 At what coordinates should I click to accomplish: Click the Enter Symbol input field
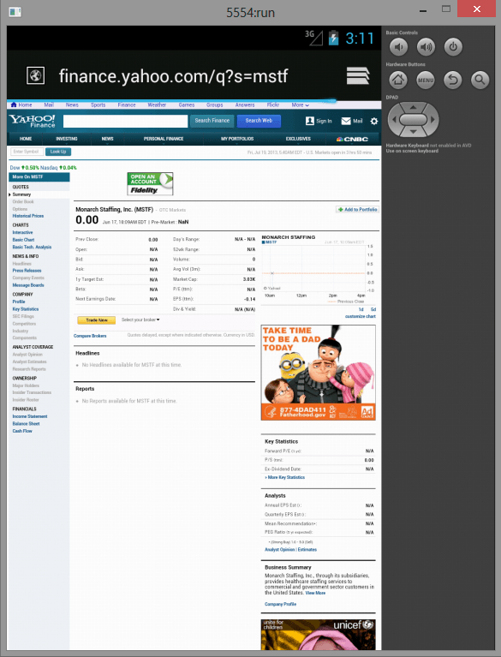26,152
